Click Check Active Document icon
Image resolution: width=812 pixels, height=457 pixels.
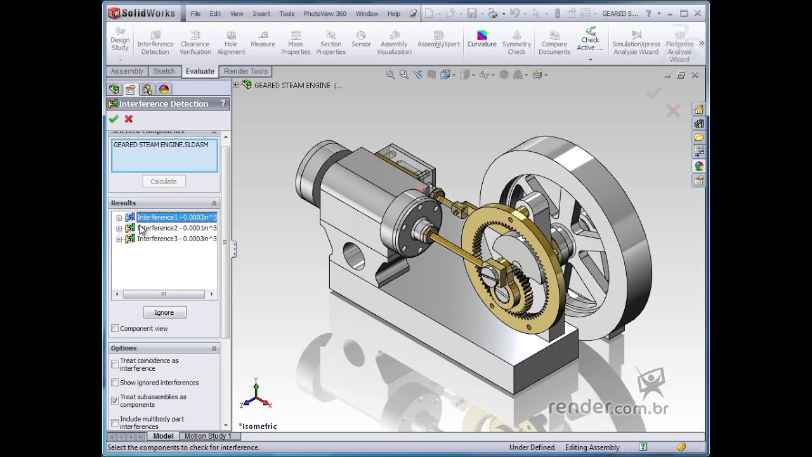tap(591, 32)
